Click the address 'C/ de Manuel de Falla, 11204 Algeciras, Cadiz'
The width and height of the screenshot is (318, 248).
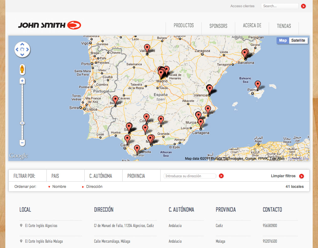point(124,225)
